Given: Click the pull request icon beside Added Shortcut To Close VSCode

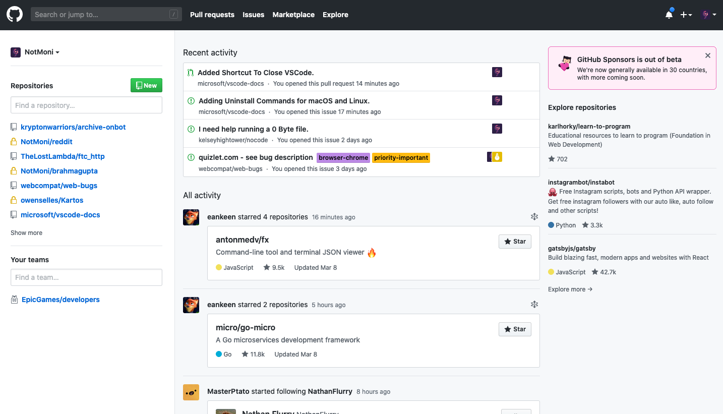Looking at the screenshot, I should pyautogui.click(x=190, y=72).
